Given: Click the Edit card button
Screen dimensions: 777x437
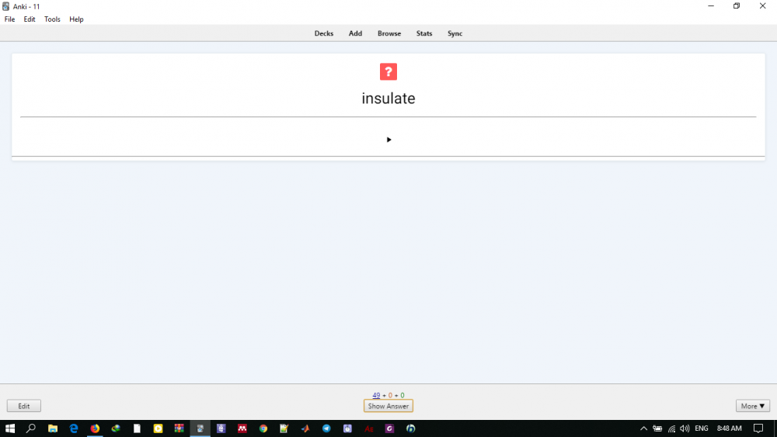Looking at the screenshot, I should (x=24, y=406).
